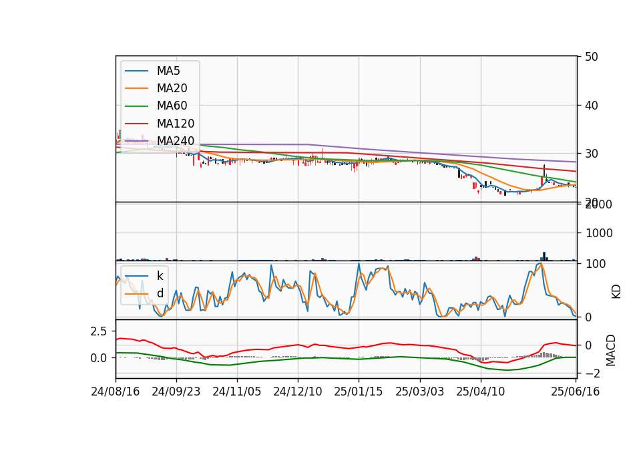
Task: Click the k legend label in KD panel
Action: 160,276
